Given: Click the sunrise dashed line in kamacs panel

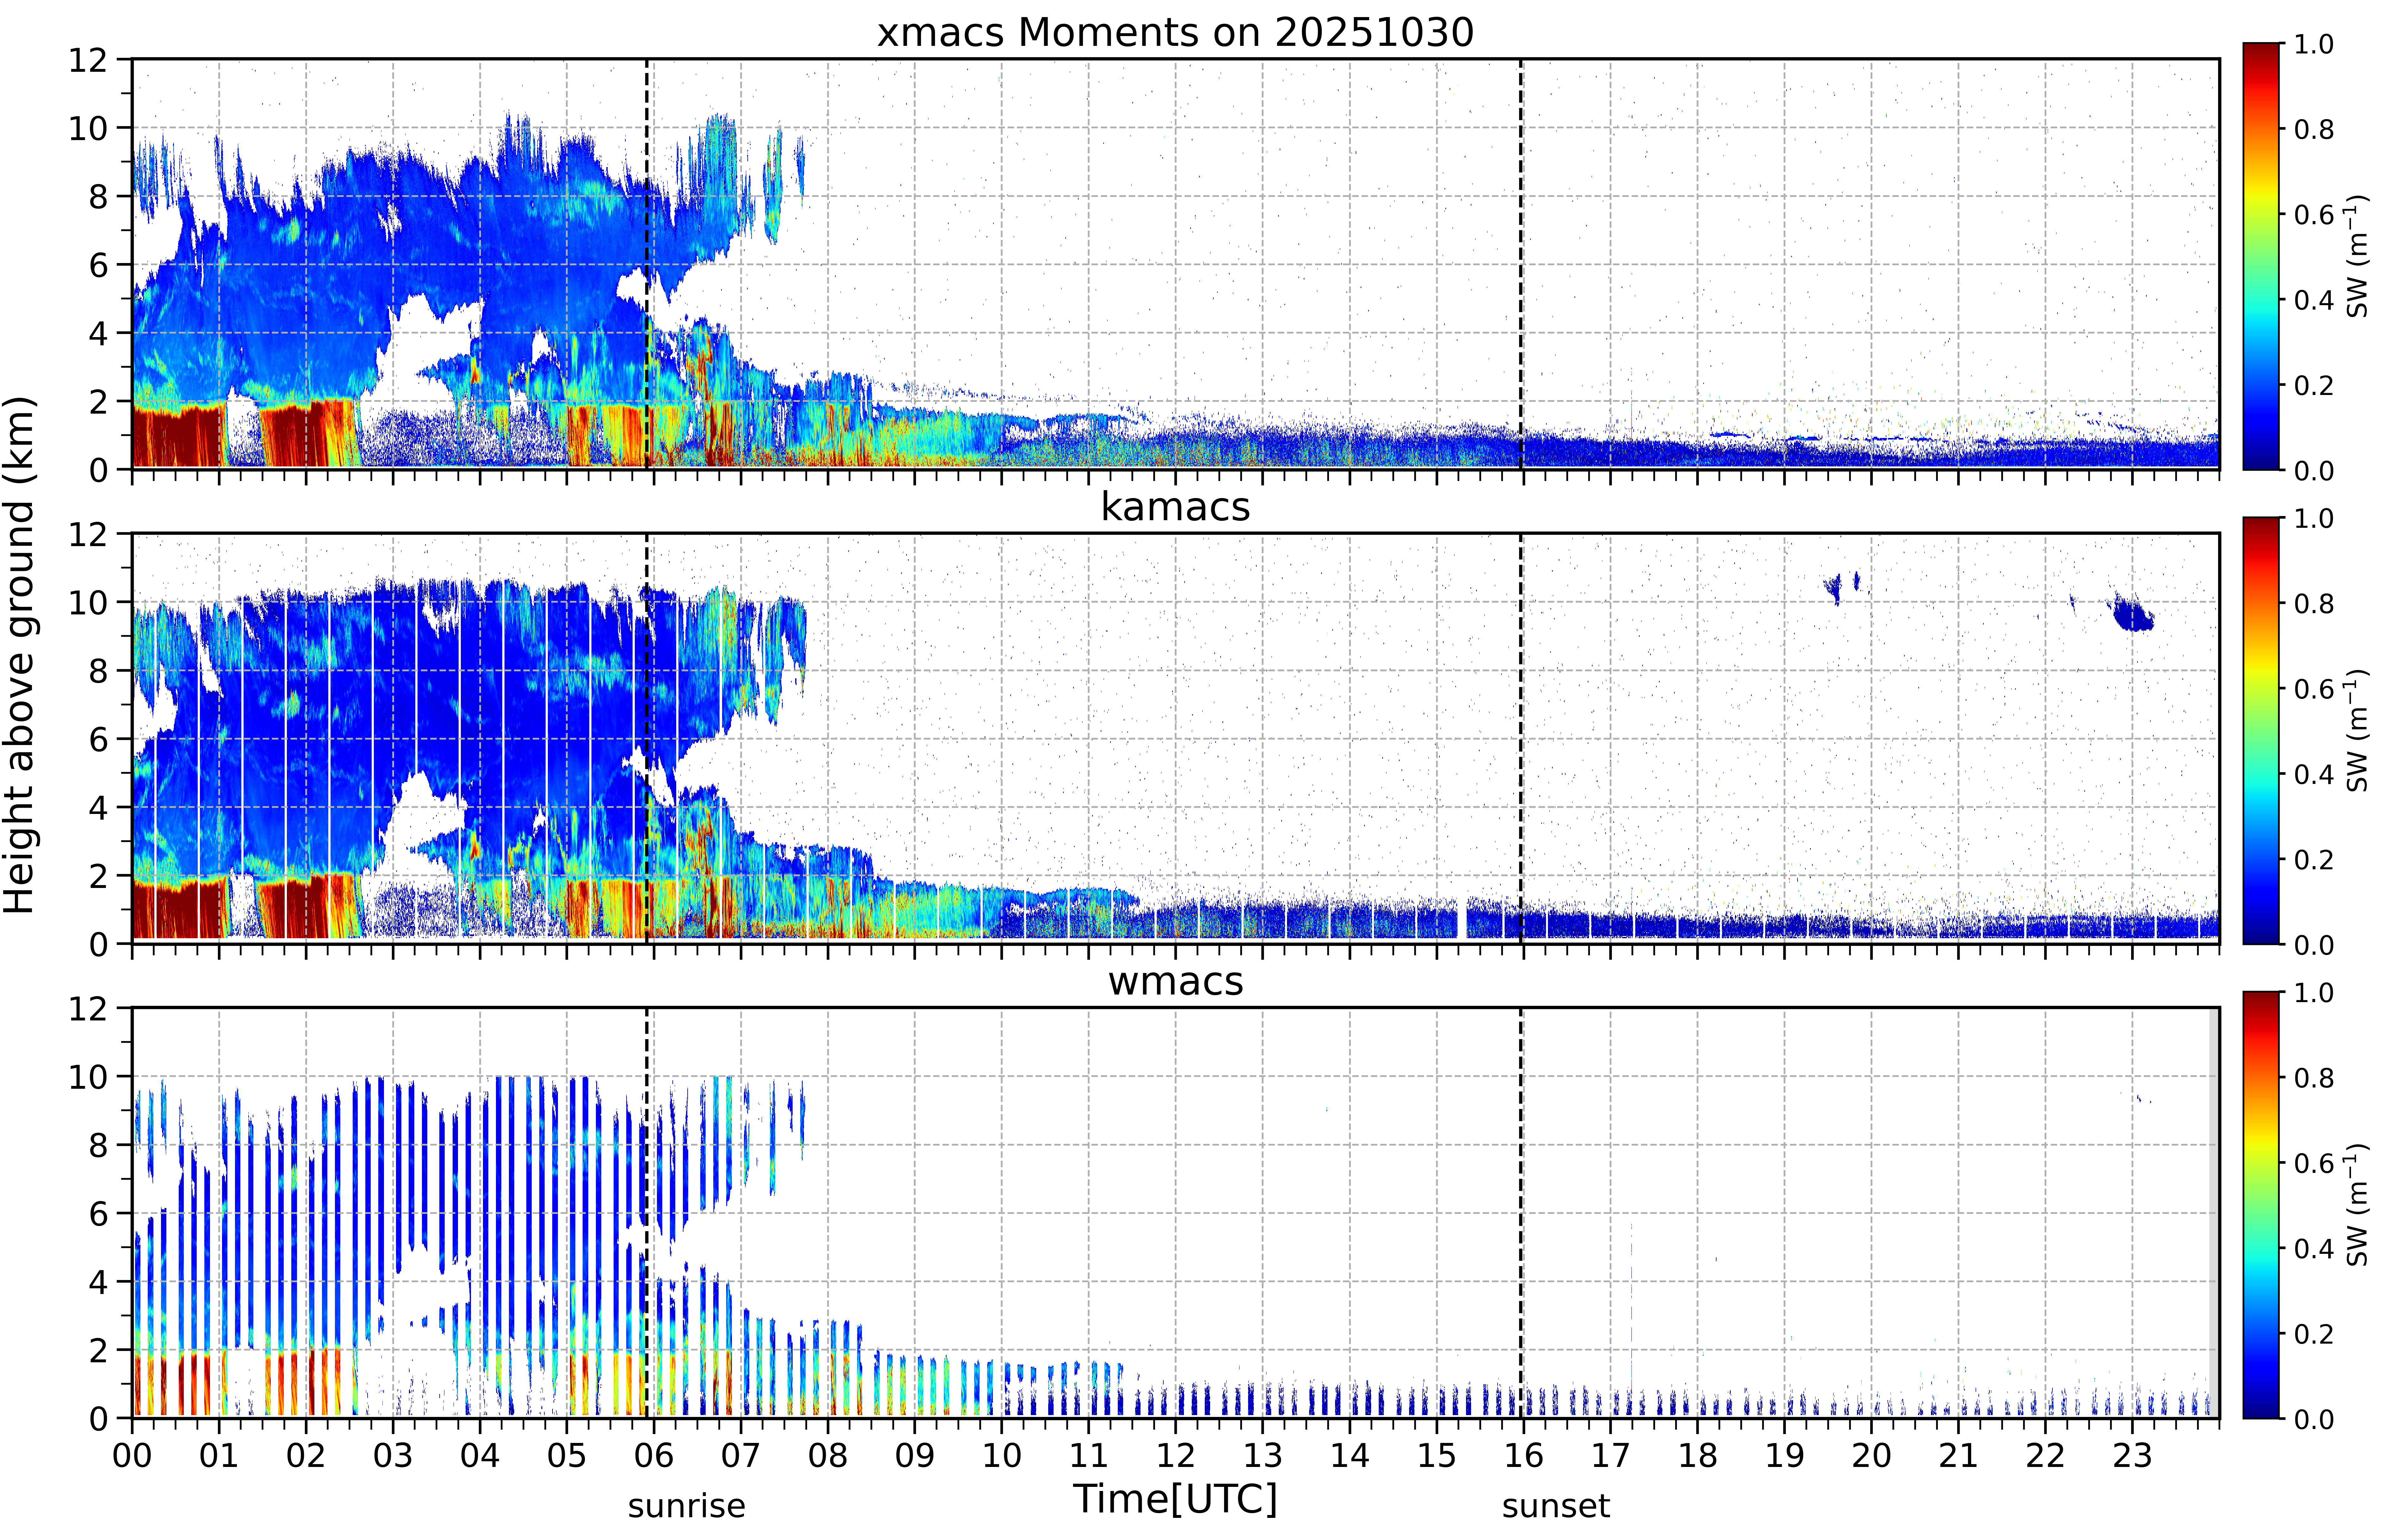Looking at the screenshot, I should pos(647,738).
